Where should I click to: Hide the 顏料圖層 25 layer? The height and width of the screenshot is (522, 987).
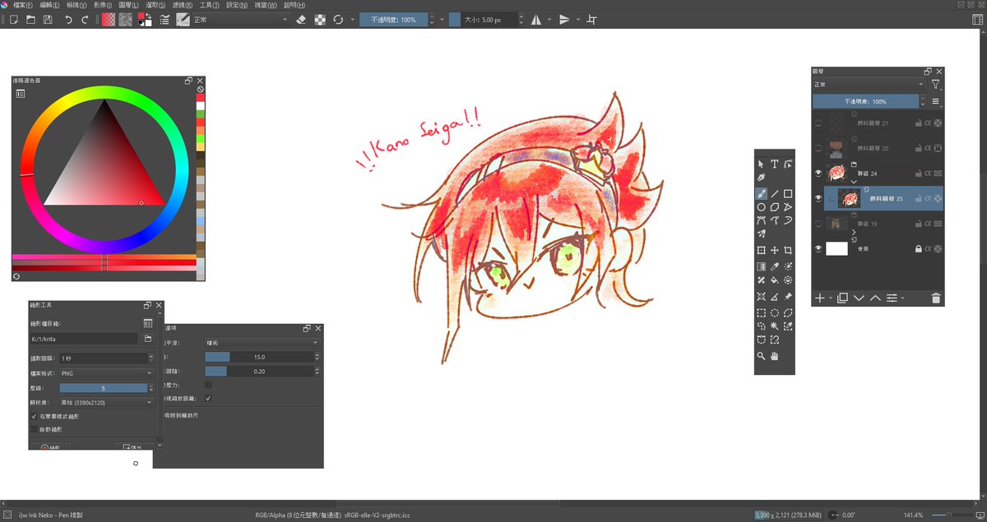tap(818, 198)
